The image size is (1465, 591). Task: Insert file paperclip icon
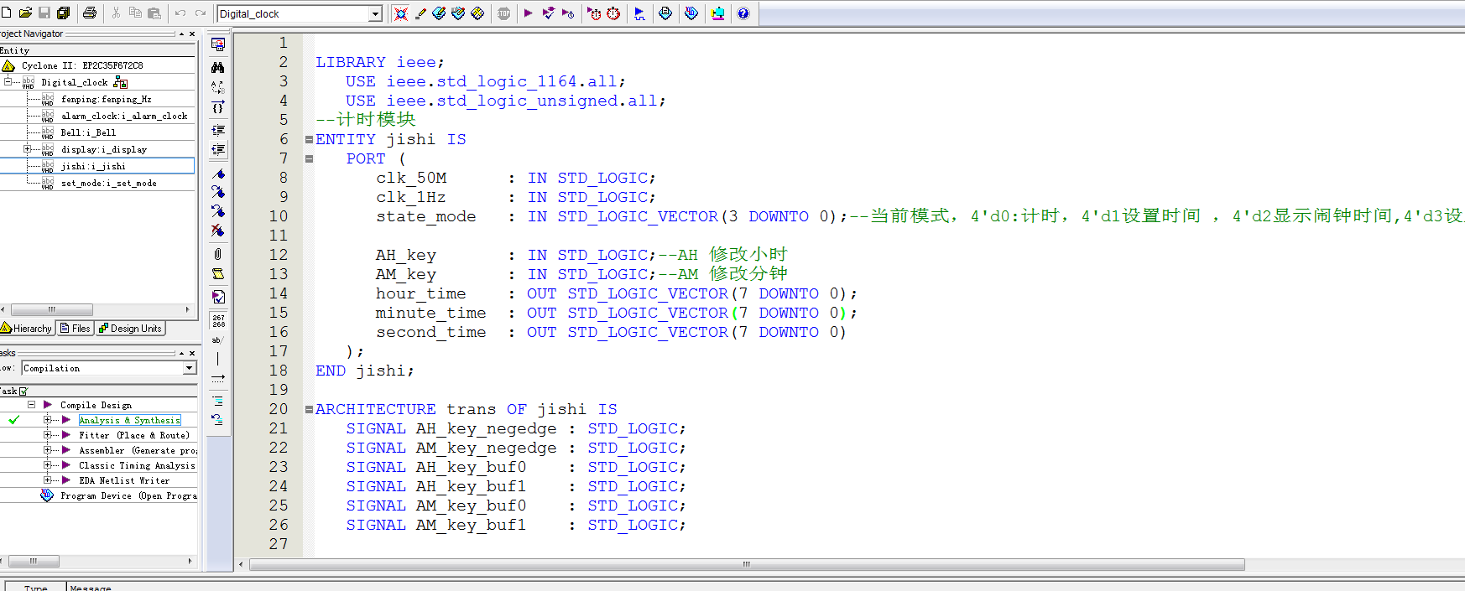coord(218,254)
